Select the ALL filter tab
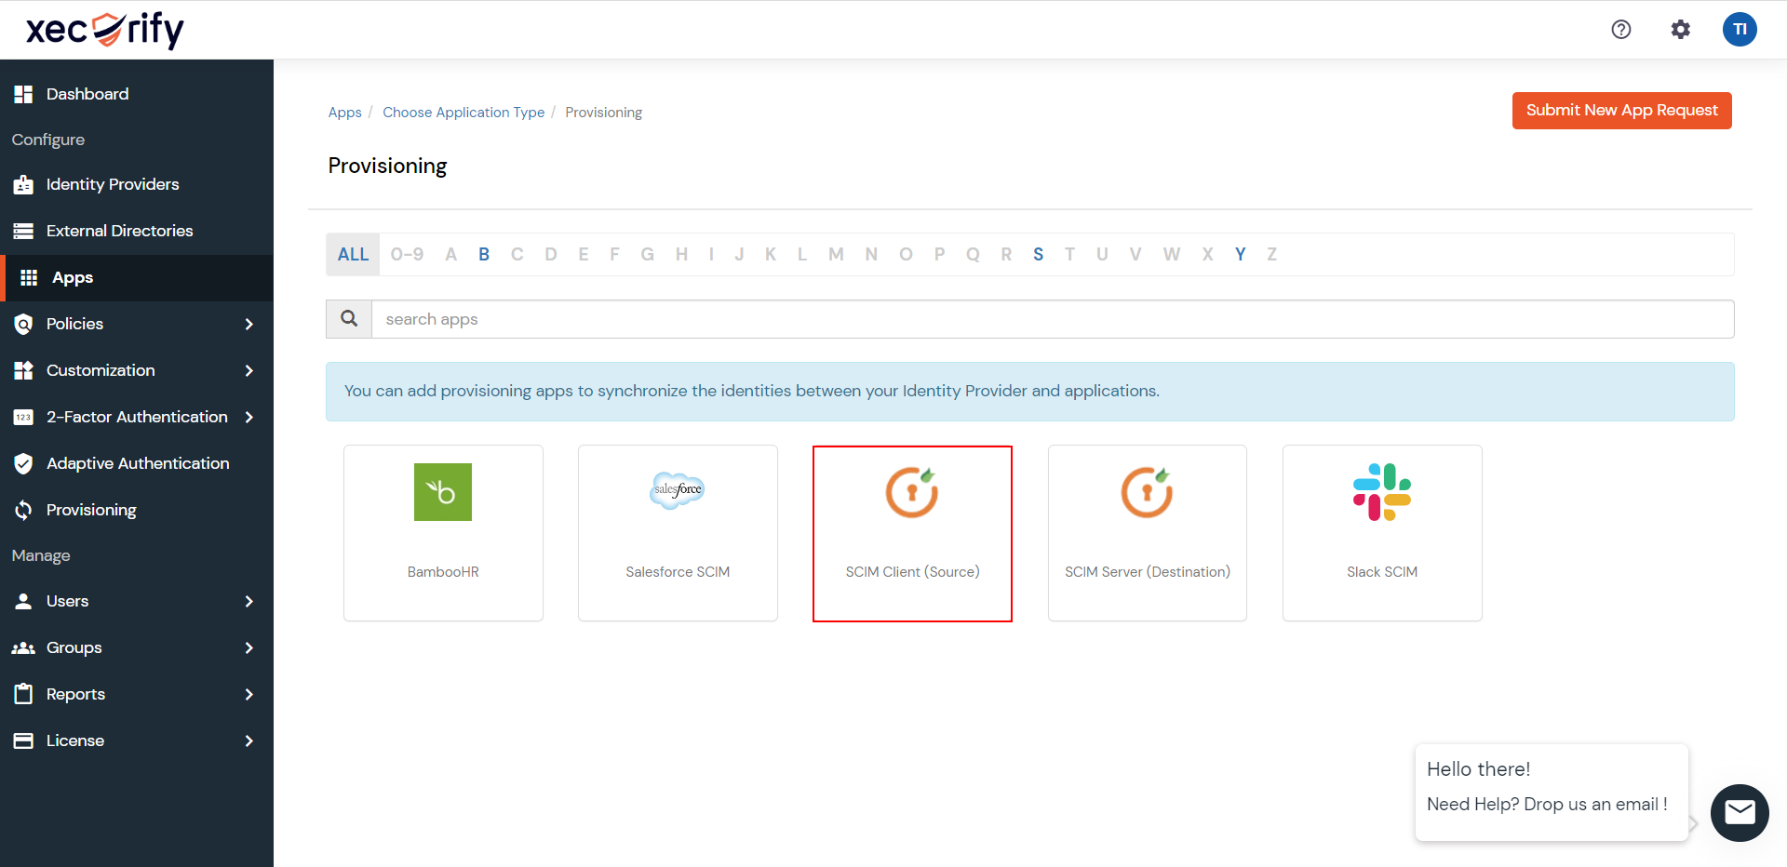This screenshot has width=1787, height=867. pos(352,253)
